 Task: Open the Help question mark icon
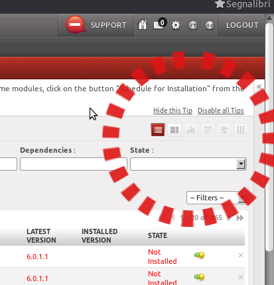[x=210, y=25]
